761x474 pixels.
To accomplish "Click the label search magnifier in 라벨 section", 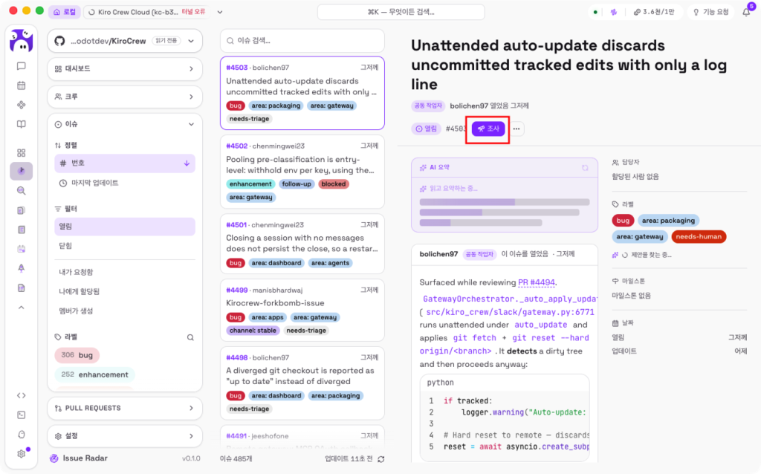I will 191,337.
